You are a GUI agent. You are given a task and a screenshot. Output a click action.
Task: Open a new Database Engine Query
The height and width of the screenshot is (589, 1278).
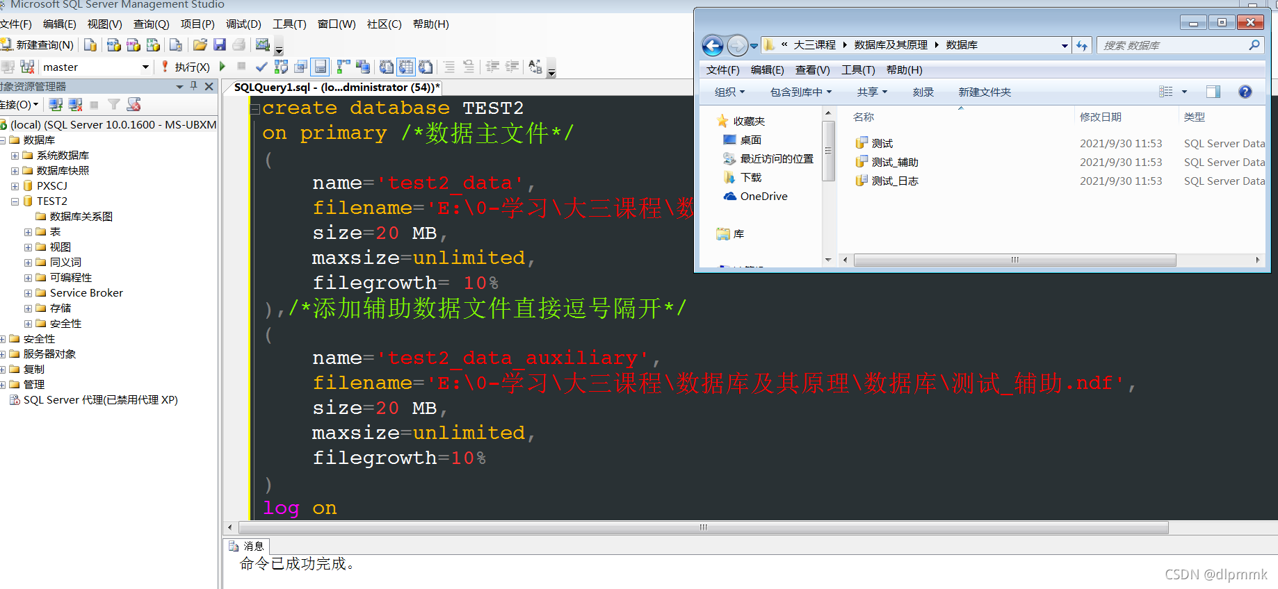point(90,45)
